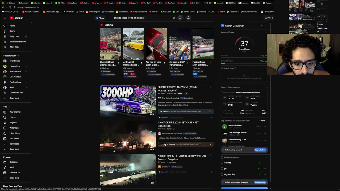This screenshot has width=340, height=191.
Task: Open options for That Racing Channel row
Action: pyautogui.click(x=265, y=133)
